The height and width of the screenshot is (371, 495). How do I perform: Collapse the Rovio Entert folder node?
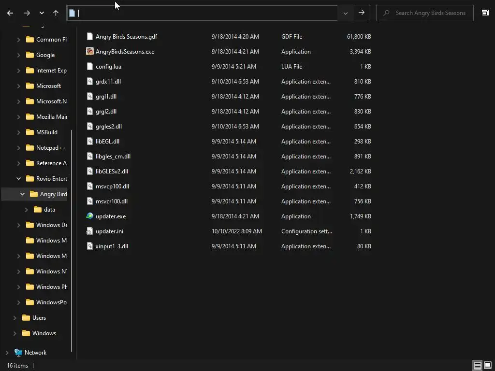[19, 179]
